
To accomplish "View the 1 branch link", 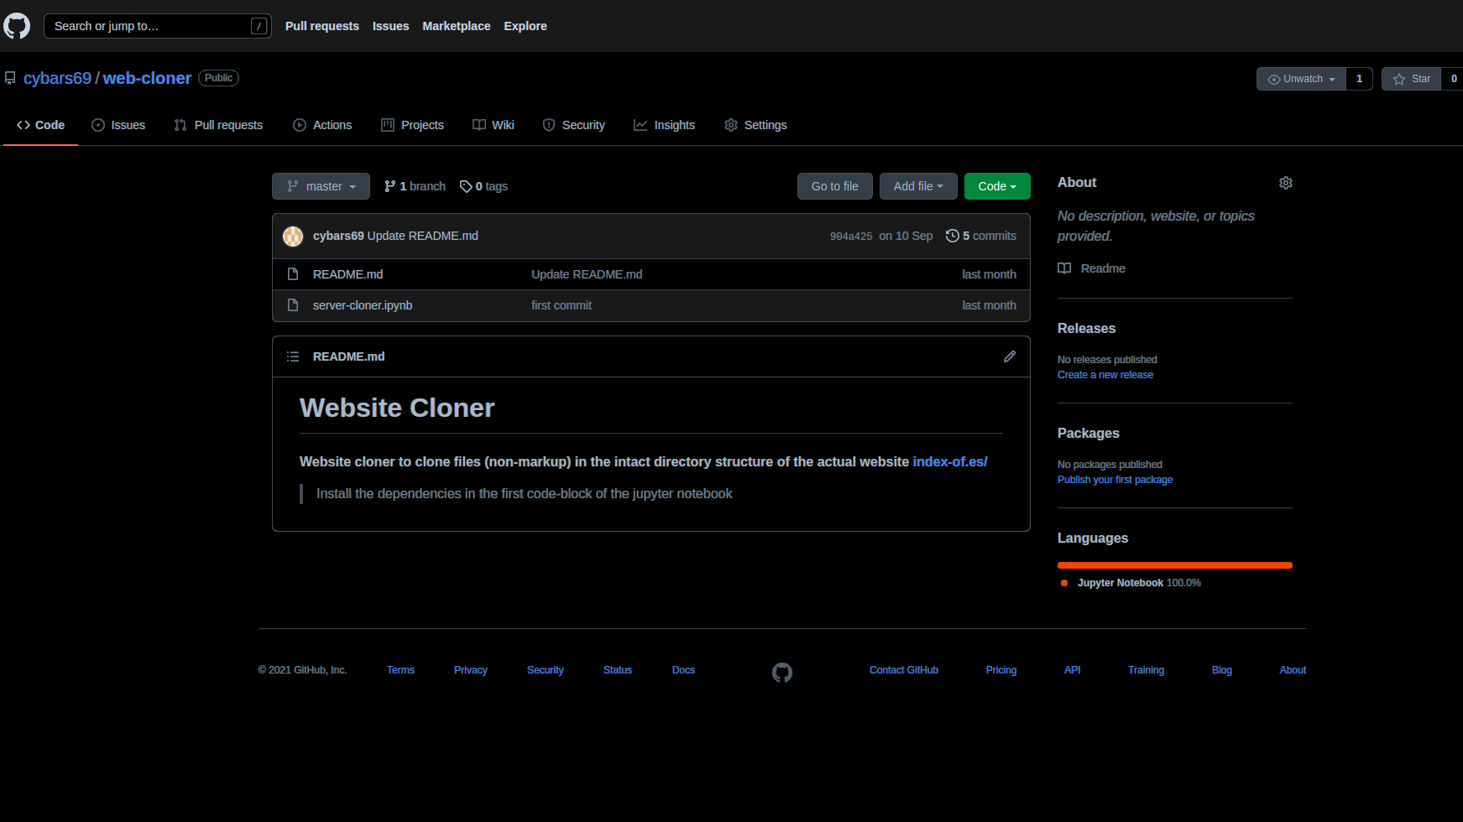I will point(415,186).
